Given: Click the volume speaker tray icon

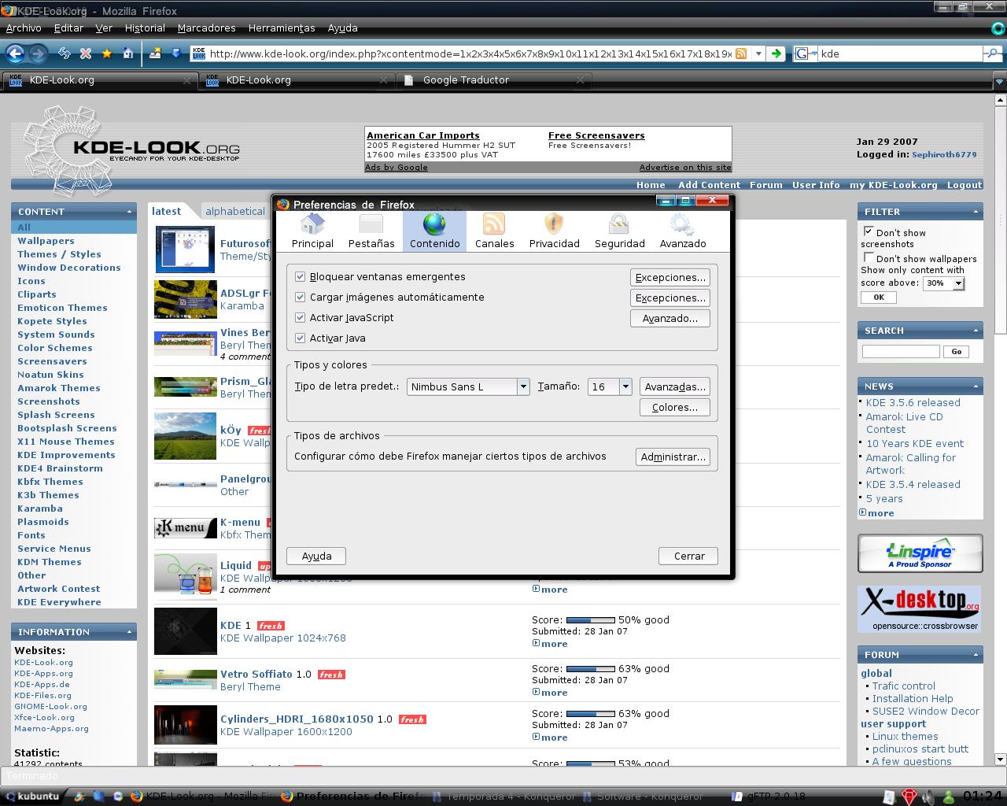Looking at the screenshot, I should [929, 797].
